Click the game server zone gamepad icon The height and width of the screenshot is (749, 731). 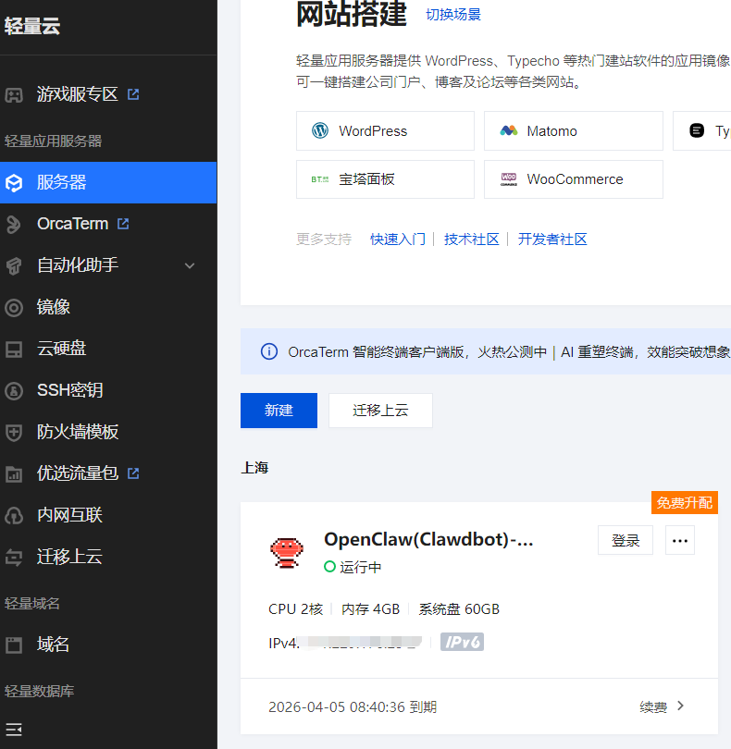(x=14, y=94)
